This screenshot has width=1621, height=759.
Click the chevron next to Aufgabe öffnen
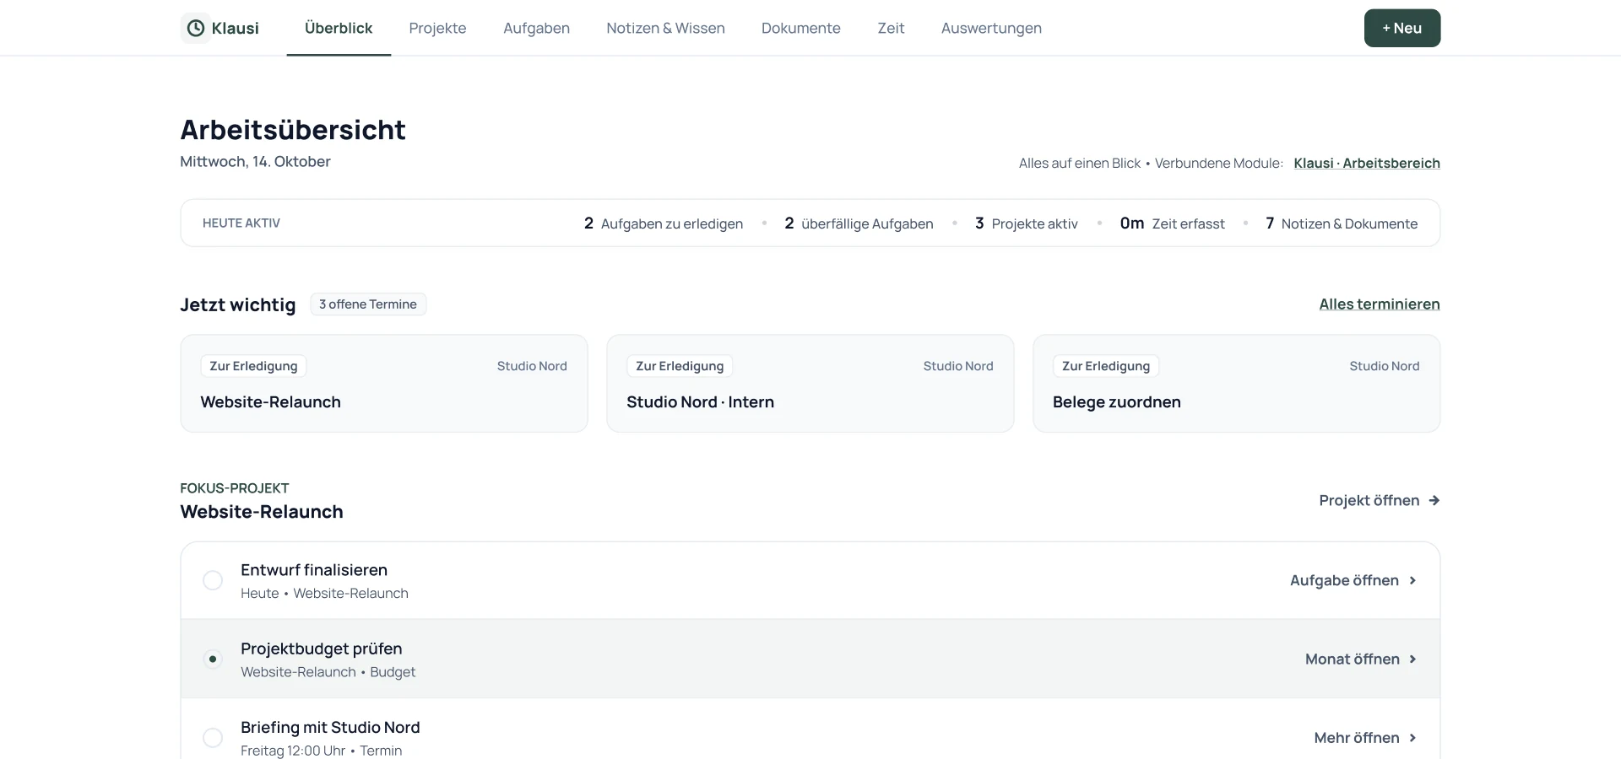1412,580
